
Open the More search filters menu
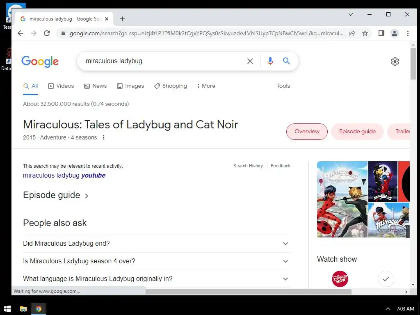206,86
